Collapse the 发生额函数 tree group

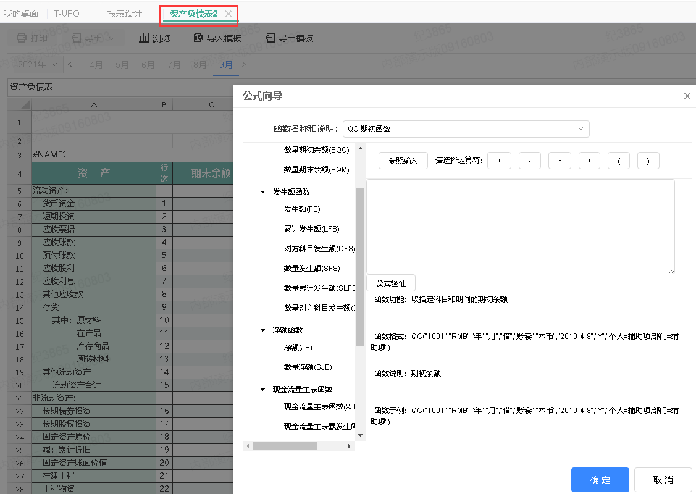[x=263, y=192]
